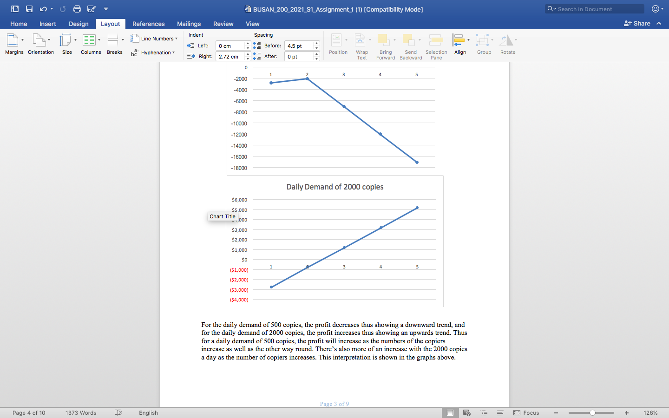
Task: Select the "Daily Demand of 2000 copies" chart title
Action: [x=335, y=187]
